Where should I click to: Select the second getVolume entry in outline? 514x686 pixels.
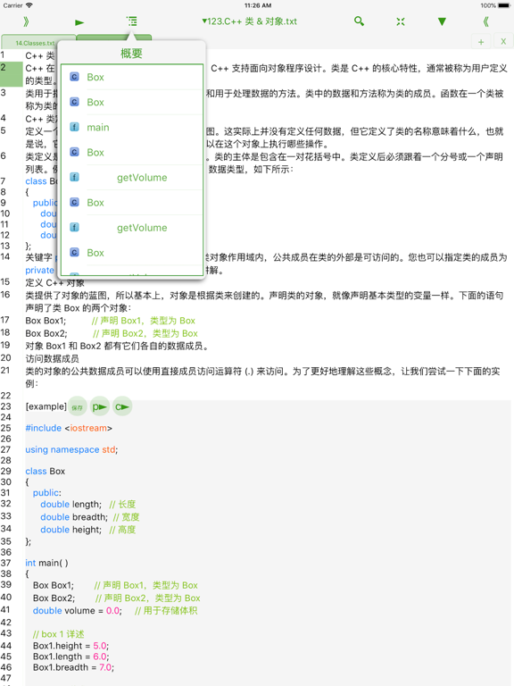(x=132, y=228)
